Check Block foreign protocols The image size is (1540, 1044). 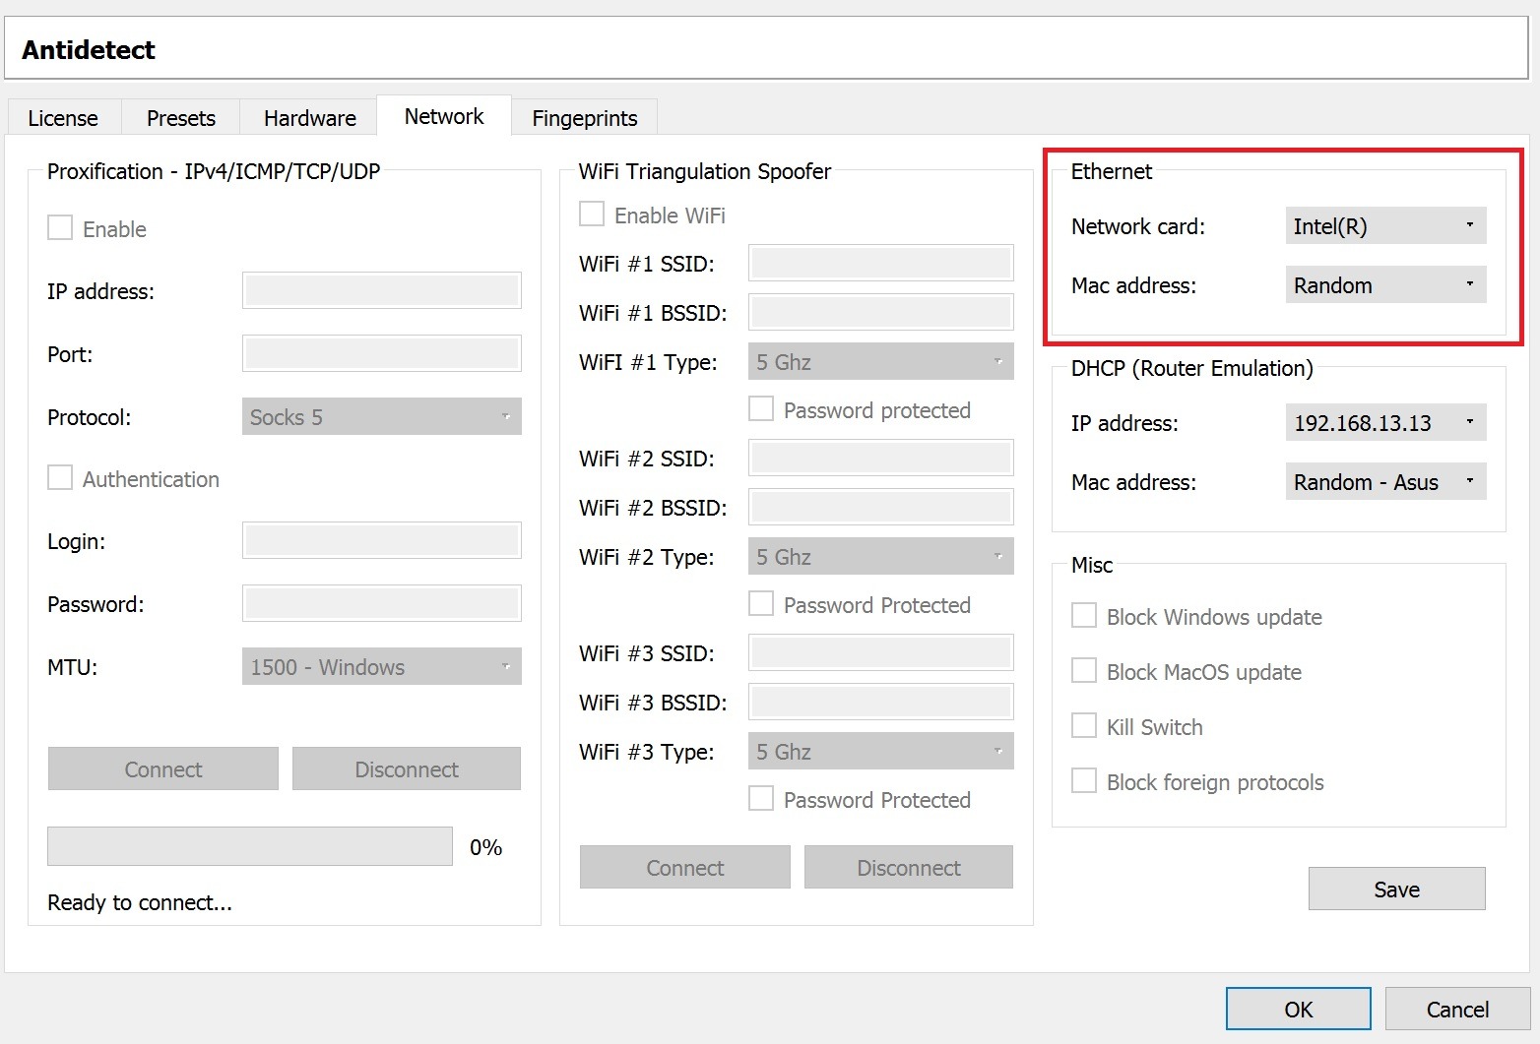pyautogui.click(x=1084, y=781)
